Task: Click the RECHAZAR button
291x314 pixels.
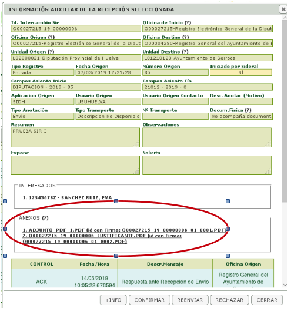Action: [x=229, y=300]
